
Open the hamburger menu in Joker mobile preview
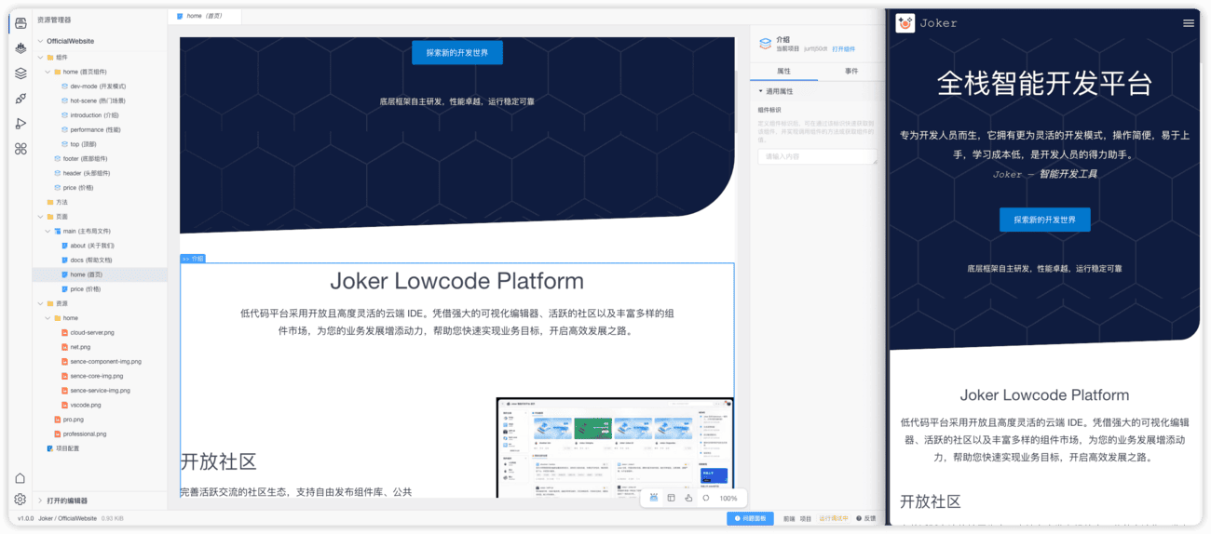pos(1188,23)
